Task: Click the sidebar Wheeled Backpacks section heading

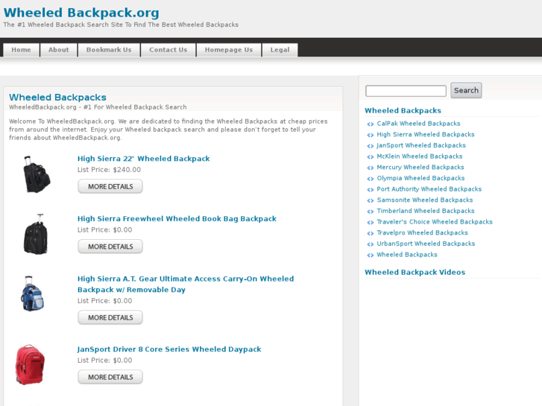Action: pos(403,110)
